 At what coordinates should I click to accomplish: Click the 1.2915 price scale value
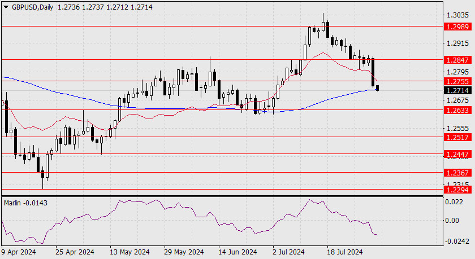tap(457, 43)
